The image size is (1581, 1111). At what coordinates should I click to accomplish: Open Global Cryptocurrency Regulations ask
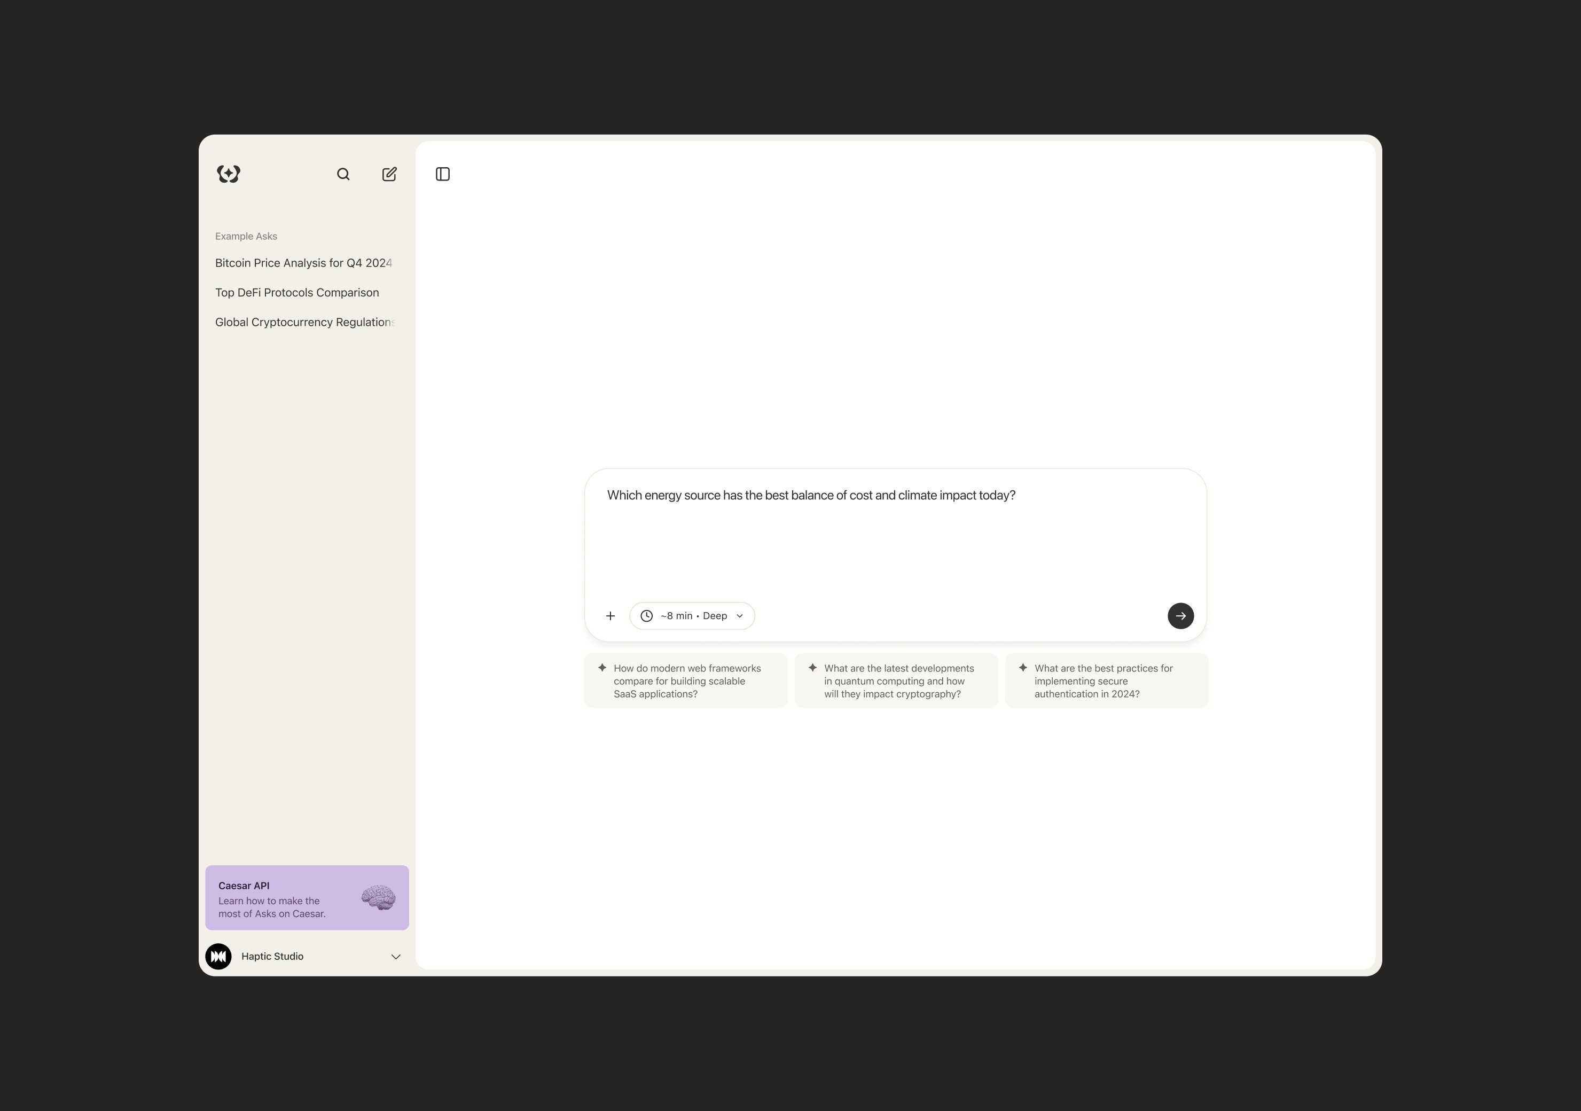(x=304, y=322)
